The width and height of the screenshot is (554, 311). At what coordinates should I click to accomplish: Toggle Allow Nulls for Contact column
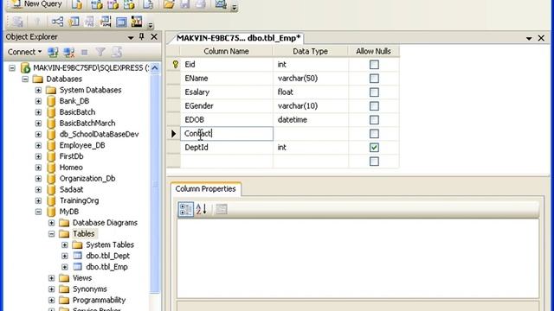[374, 134]
